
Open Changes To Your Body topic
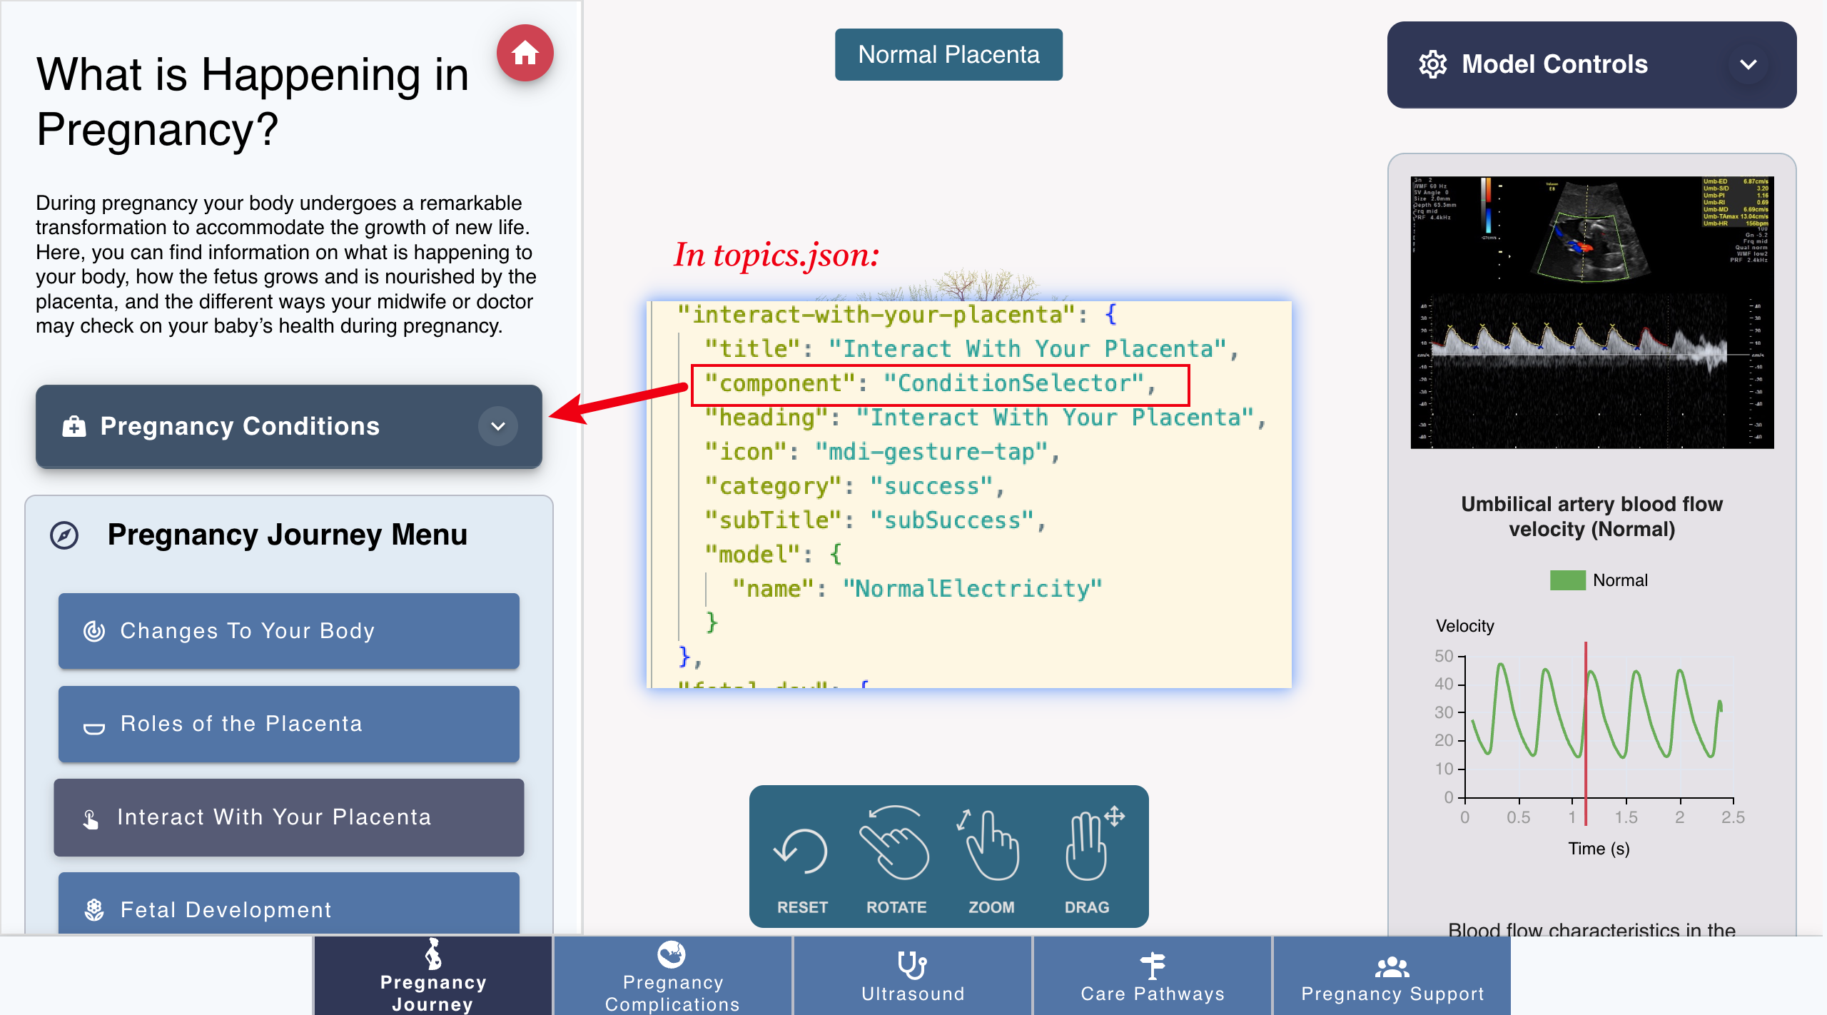click(289, 631)
